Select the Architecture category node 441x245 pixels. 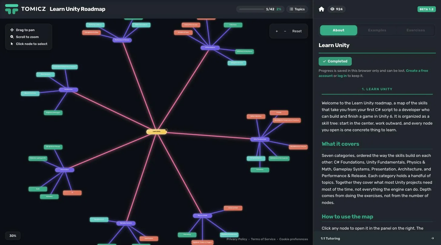(x=68, y=90)
